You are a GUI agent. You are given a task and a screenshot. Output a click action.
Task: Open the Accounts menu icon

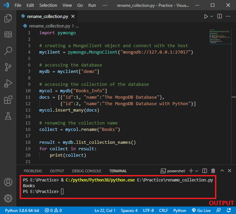[x=8, y=182]
